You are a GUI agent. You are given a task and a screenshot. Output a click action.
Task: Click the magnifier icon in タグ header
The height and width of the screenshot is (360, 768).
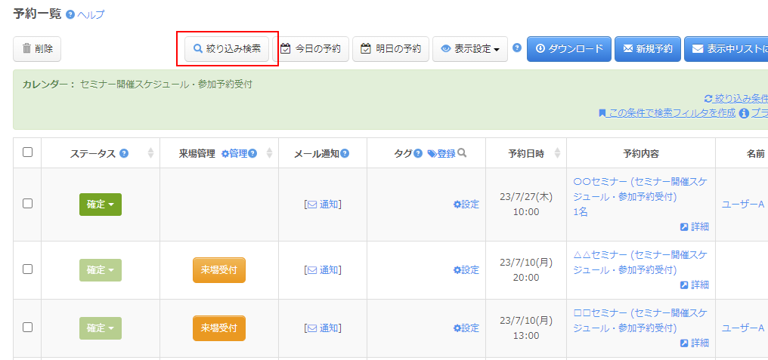[462, 153]
